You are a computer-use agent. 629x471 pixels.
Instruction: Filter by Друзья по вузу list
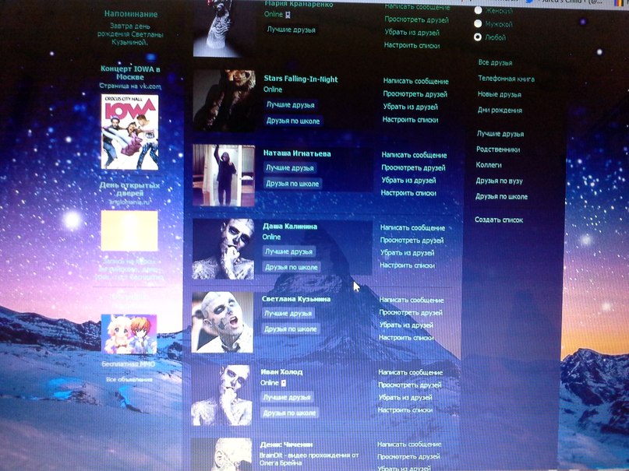click(499, 181)
